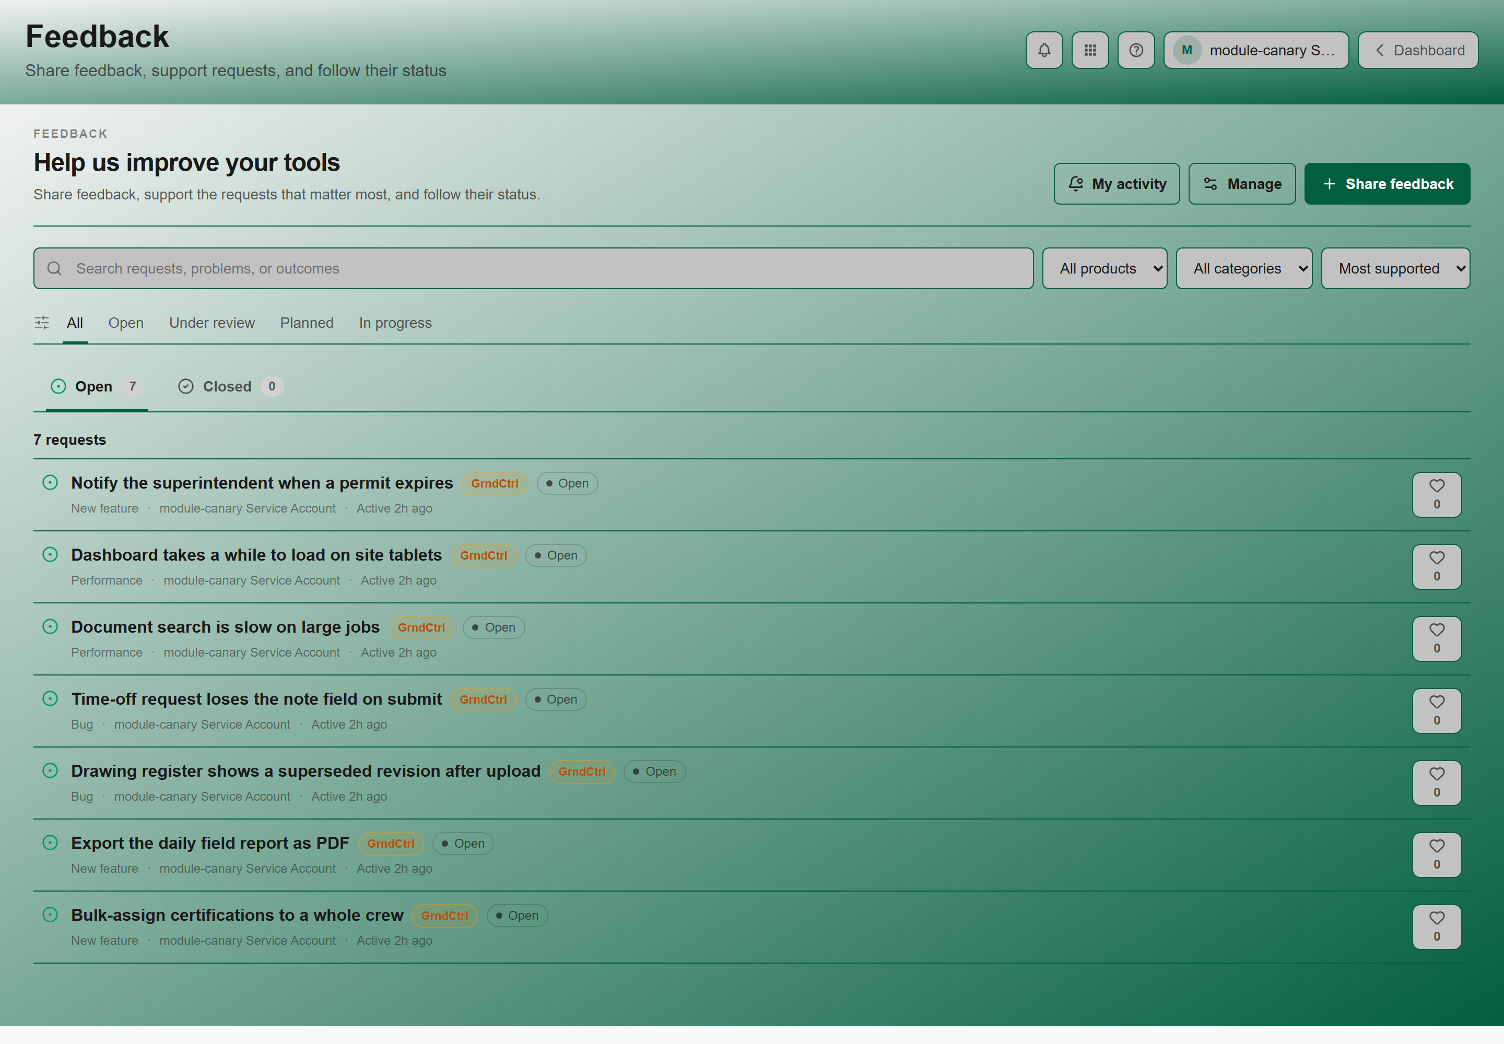The image size is (1504, 1044).
Task: Click Open status badge on permit expires row
Action: coord(568,483)
